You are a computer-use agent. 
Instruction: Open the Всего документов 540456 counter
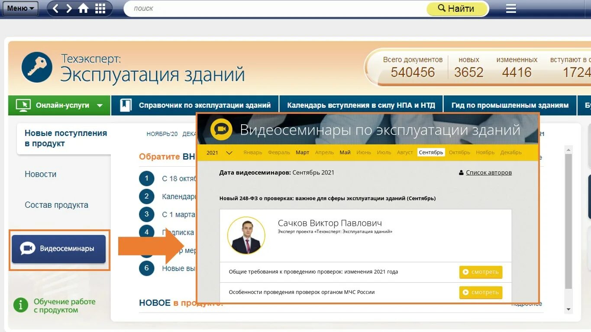coord(413,67)
